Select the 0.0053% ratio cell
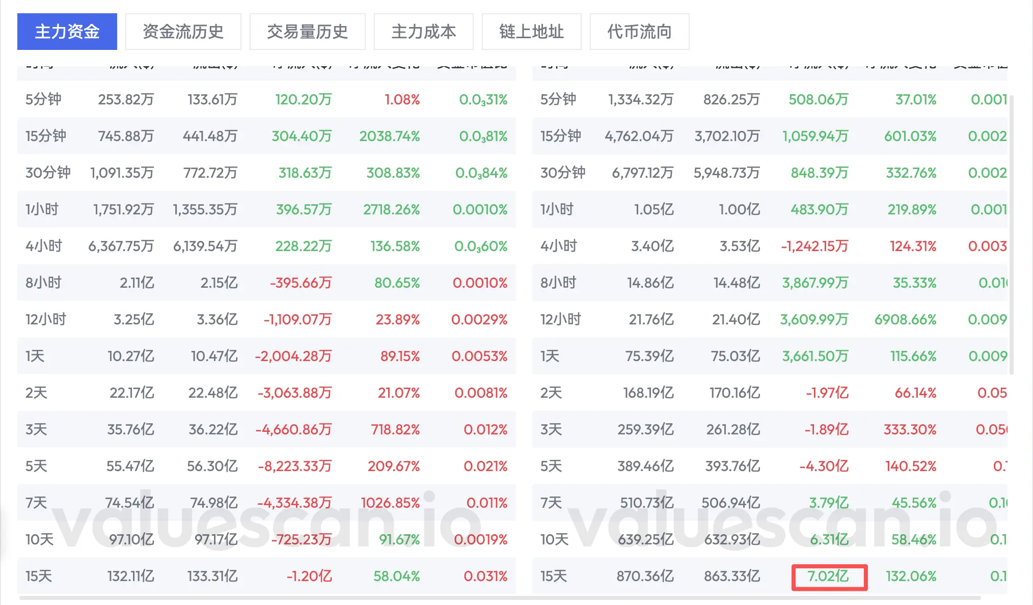Viewport: 1033px width, 605px height. [x=479, y=356]
